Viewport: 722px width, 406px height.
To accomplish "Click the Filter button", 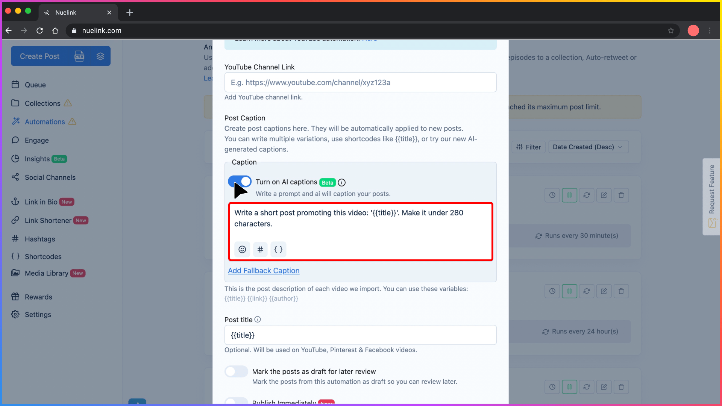I will pos(528,147).
